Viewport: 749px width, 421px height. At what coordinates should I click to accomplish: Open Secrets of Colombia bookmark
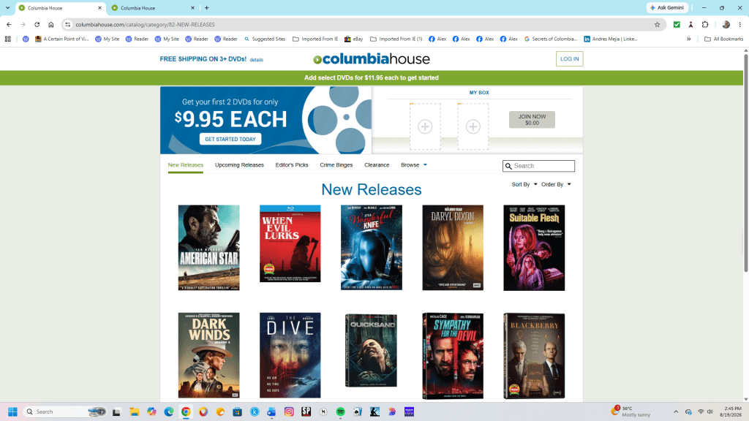click(551, 39)
